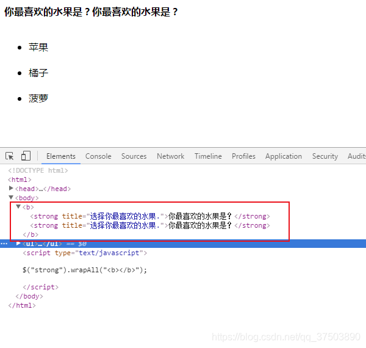Viewport: 366px width, 348px height.
Task: Click the wrapAll script code line
Action: pyautogui.click(x=85, y=270)
